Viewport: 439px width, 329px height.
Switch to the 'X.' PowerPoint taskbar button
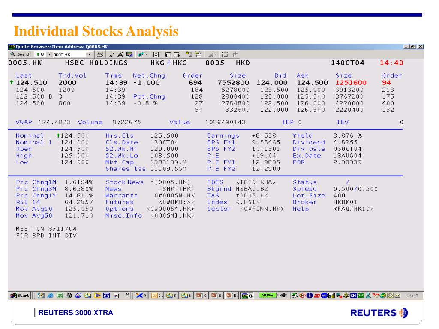[201, 296]
